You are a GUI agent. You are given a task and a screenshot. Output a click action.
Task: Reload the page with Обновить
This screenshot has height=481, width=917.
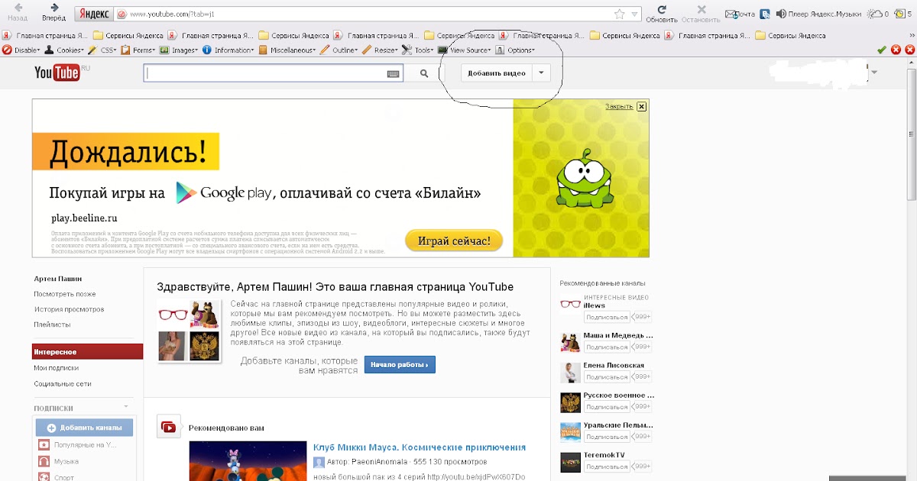[x=661, y=12]
